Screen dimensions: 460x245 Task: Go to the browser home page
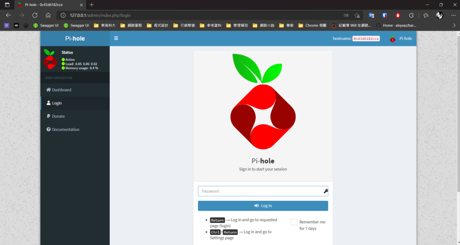[x=48, y=15]
